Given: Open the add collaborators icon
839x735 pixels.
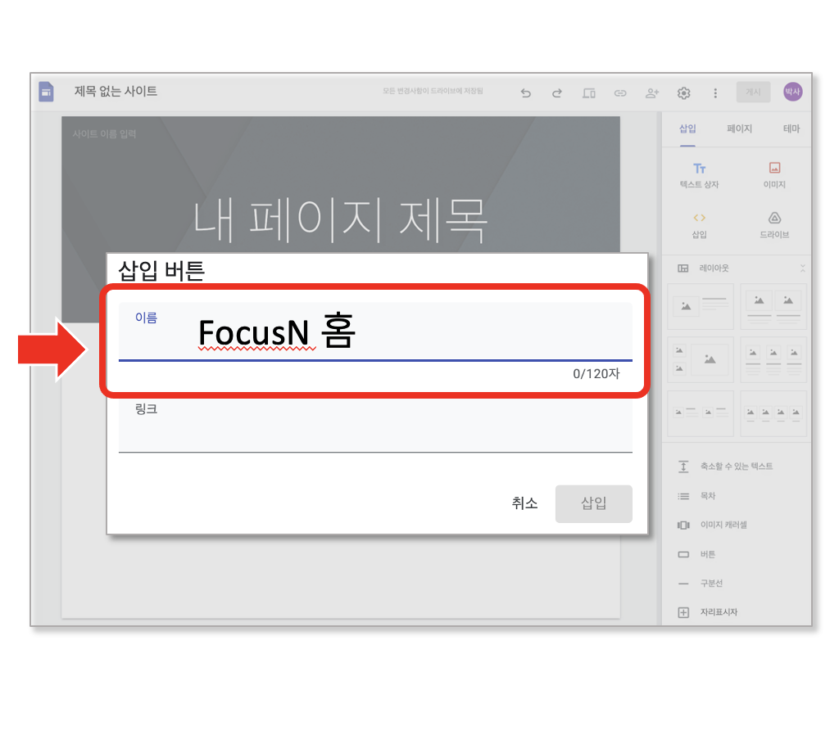Looking at the screenshot, I should click(651, 93).
